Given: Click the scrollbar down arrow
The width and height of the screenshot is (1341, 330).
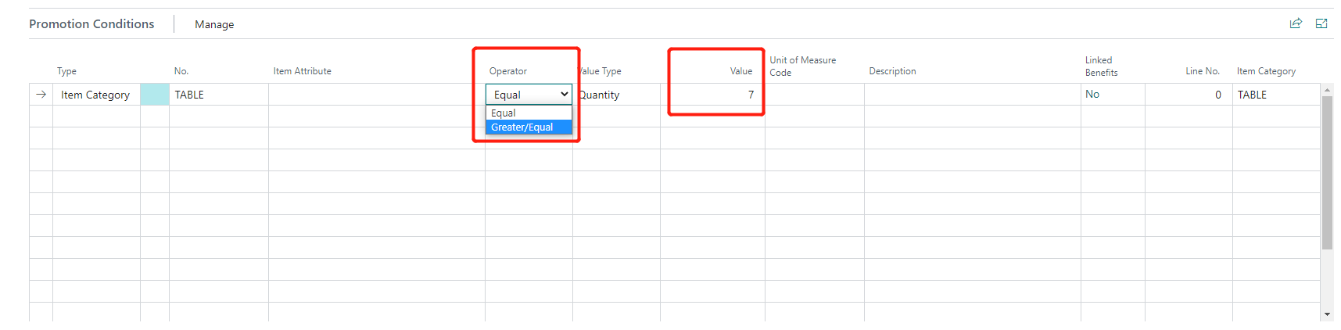Looking at the screenshot, I should [1327, 314].
